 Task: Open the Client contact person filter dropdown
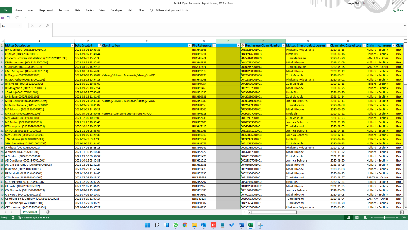point(328,45)
